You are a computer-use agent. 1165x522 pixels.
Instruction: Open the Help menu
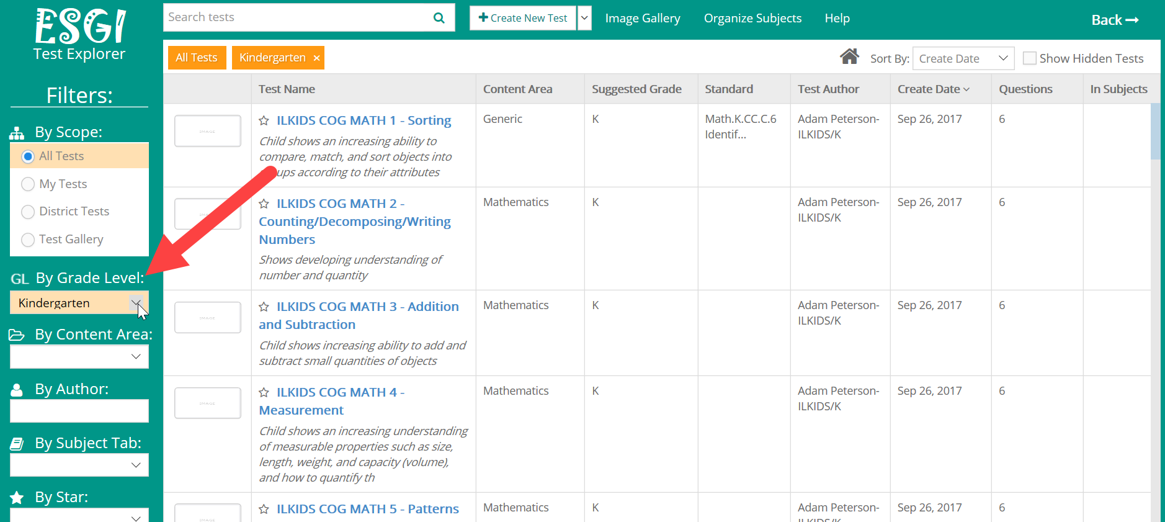(837, 19)
